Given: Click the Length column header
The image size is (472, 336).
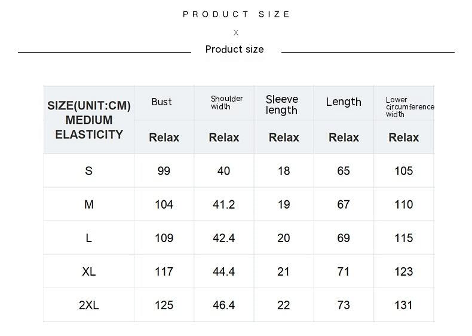Looking at the screenshot, I should (344, 102).
